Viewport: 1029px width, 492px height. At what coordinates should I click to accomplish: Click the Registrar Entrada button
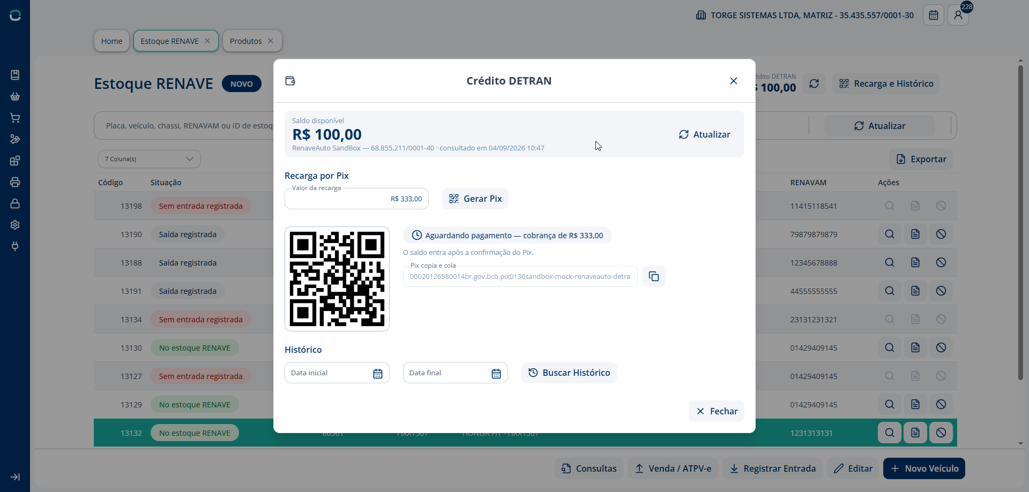click(x=773, y=468)
